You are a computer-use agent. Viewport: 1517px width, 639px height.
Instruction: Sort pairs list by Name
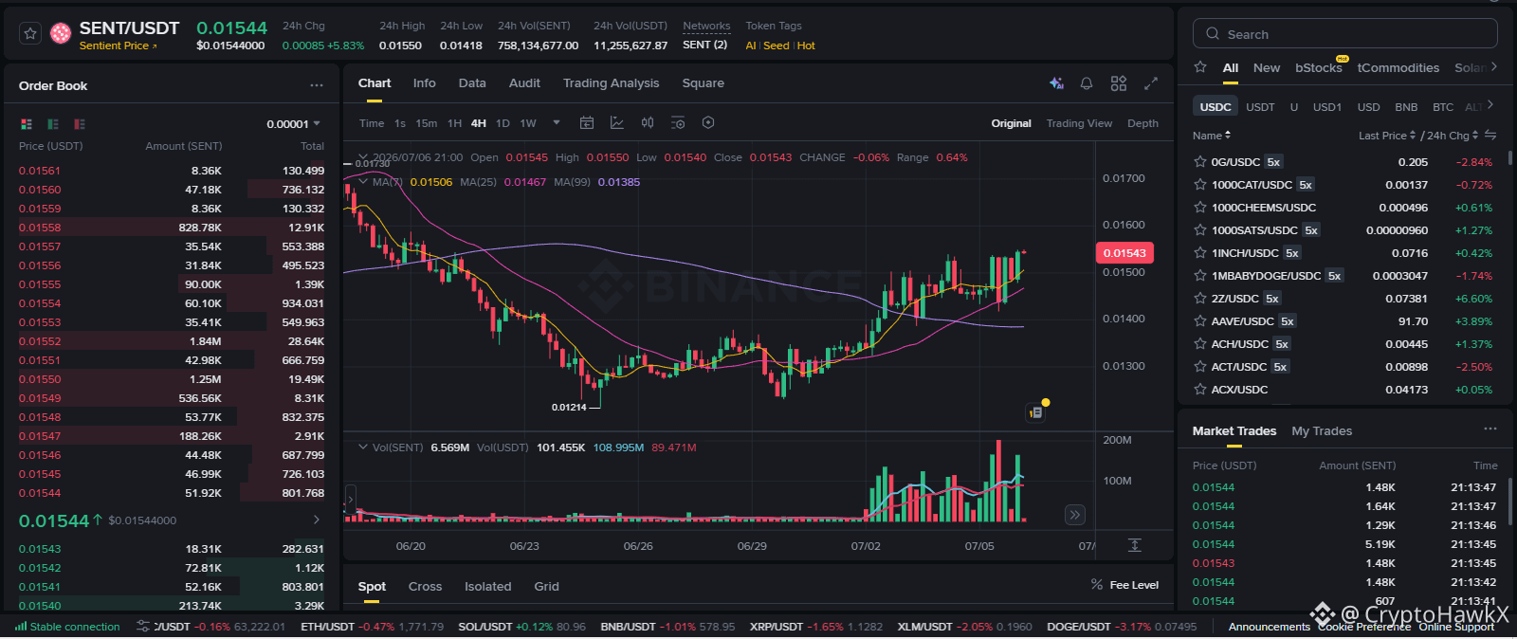(x=1212, y=136)
